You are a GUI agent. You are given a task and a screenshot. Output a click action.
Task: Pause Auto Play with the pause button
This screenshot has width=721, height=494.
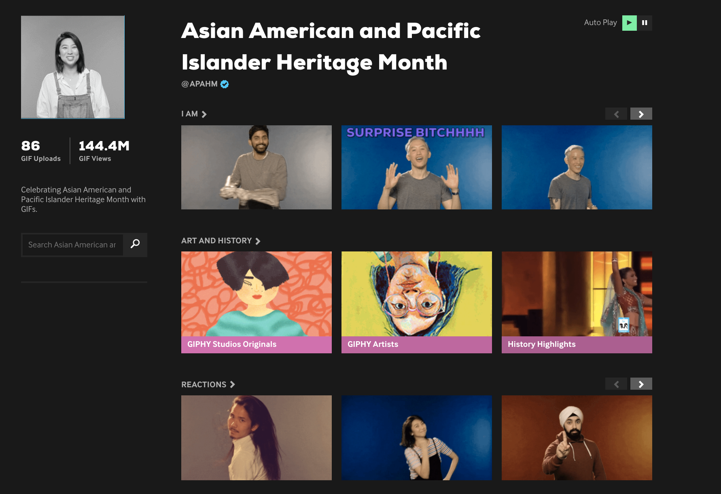(645, 23)
